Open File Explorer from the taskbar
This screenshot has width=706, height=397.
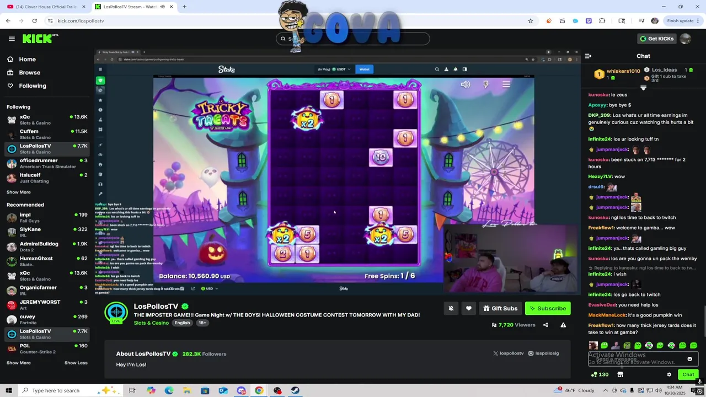[x=187, y=390]
